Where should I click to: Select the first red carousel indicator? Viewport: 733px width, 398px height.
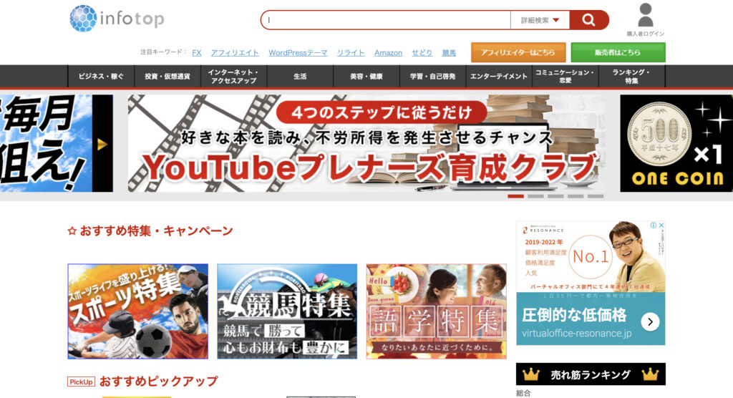[x=515, y=195]
